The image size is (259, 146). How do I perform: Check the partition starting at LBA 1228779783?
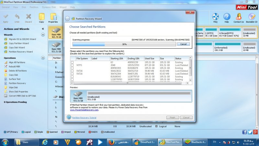click(72, 79)
